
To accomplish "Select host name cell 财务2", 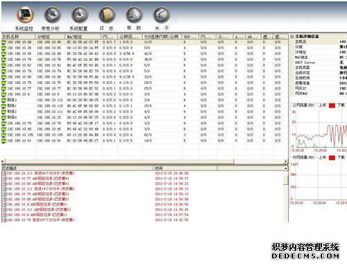I will click(x=12, y=112).
